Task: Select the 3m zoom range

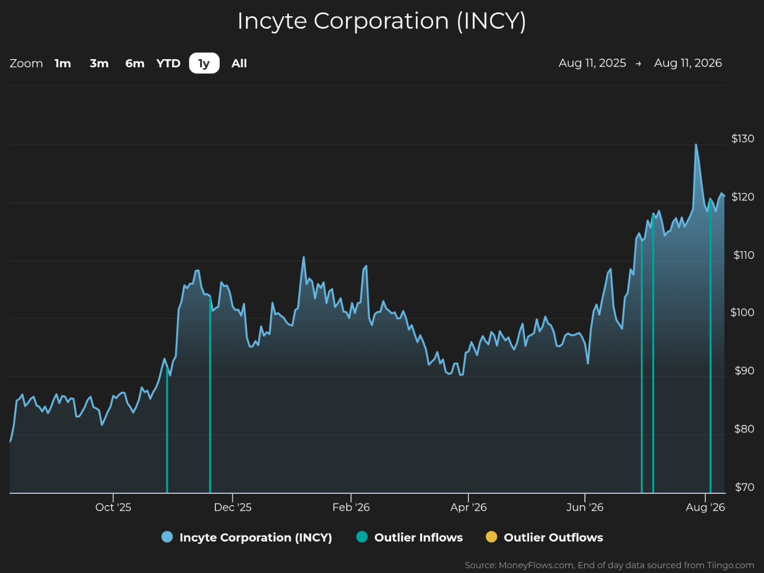Action: [99, 63]
